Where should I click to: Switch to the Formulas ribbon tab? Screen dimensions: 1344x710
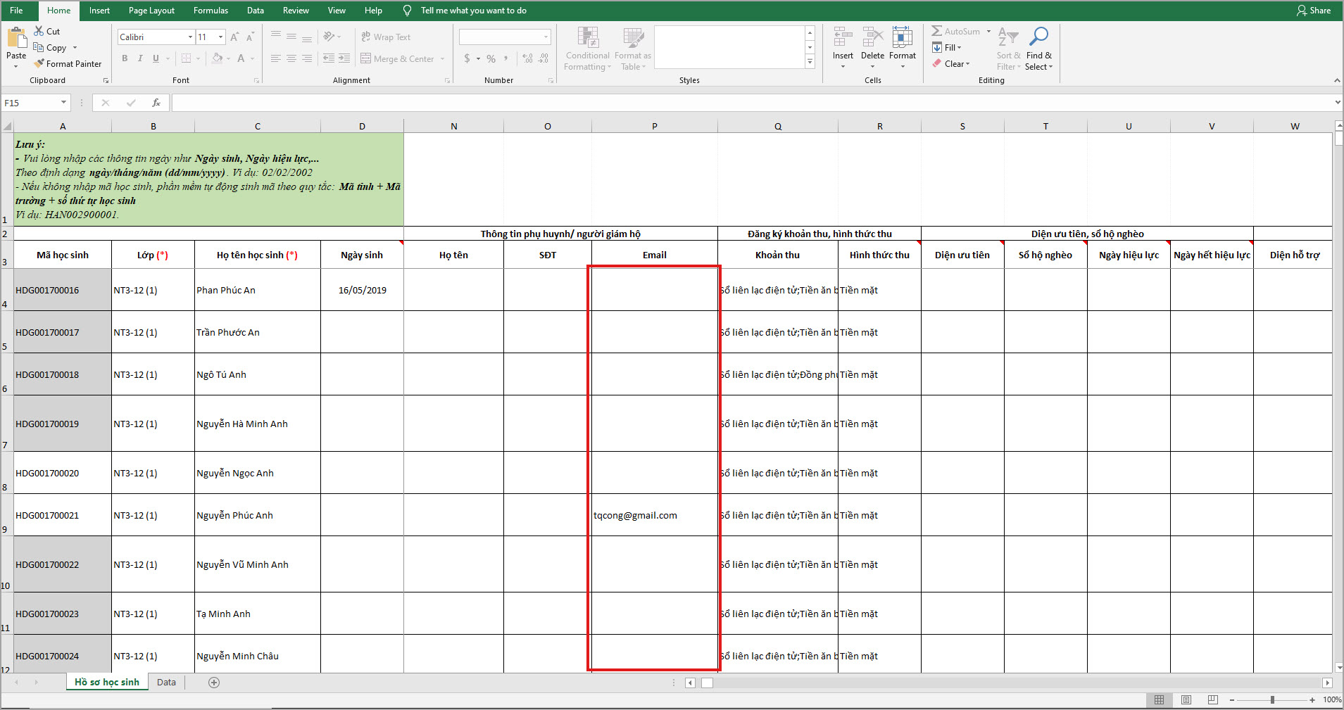coord(211,11)
